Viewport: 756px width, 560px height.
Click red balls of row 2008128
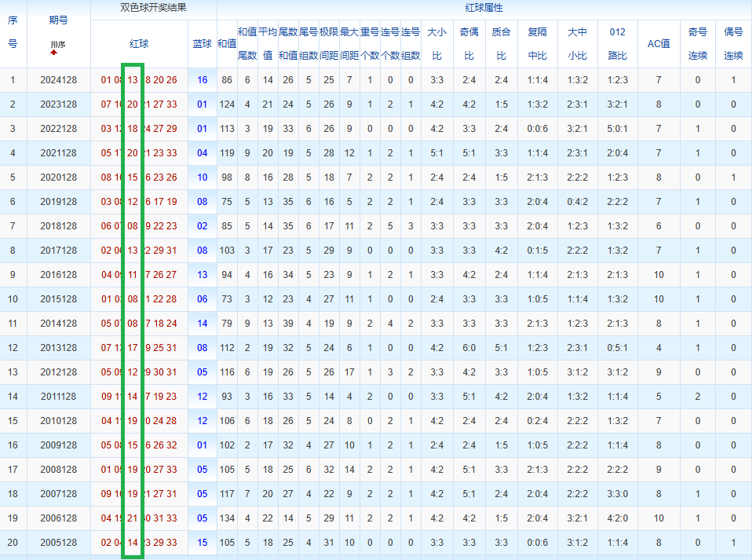[139, 470]
